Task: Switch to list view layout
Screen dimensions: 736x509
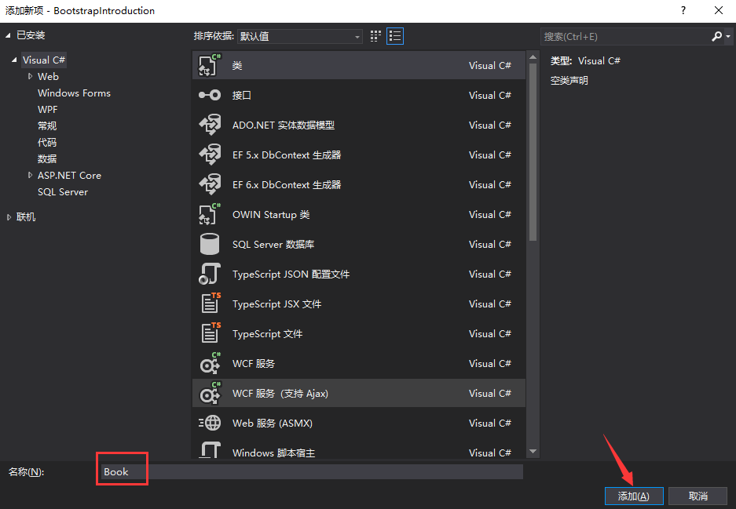Action: [395, 36]
